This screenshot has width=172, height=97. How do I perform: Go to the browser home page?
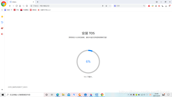[x=20, y=6]
